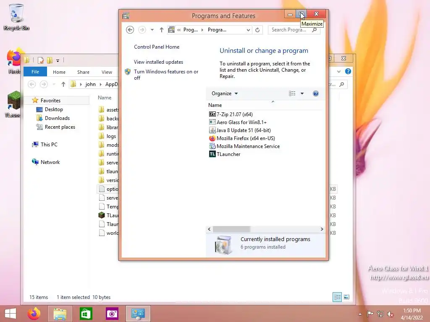
Task: Click muted volume tray icon
Action: [x=390, y=314]
